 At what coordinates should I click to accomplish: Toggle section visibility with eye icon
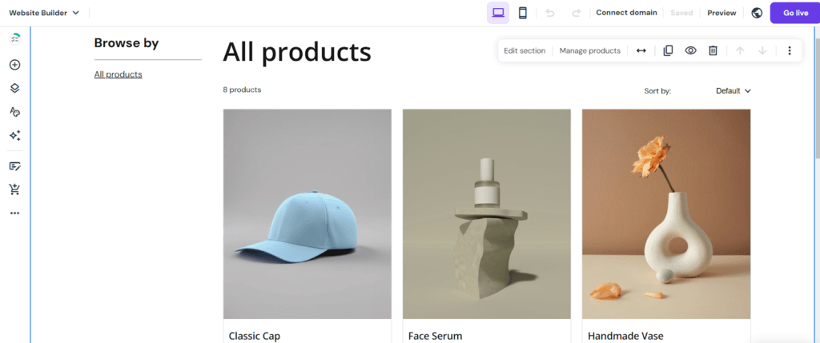pyautogui.click(x=691, y=50)
